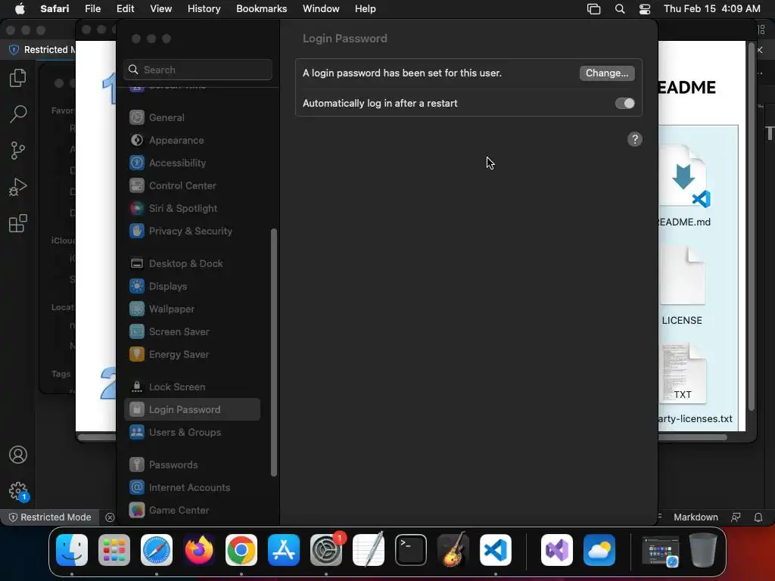Open Trash from the Dock
Image resolution: width=775 pixels, height=581 pixels.
click(703, 550)
